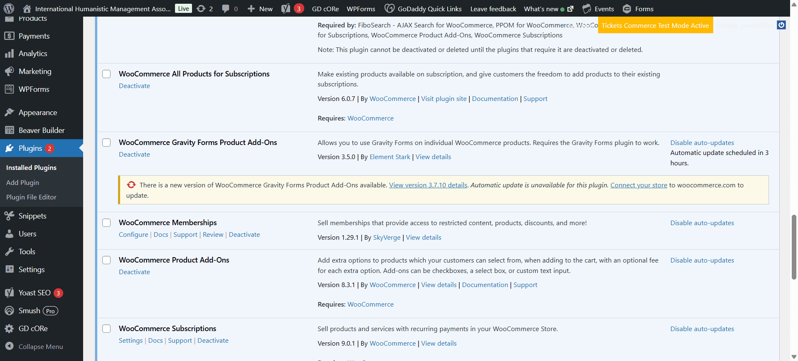Open the Yoast icon in admin bar
This screenshot has width=798, height=361.
(286, 9)
